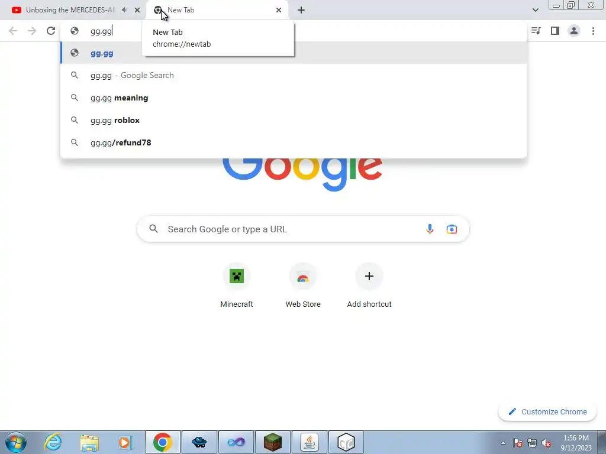The height and width of the screenshot is (454, 606).
Task: Open the Web Store shortcut tile
Action: pos(303,285)
